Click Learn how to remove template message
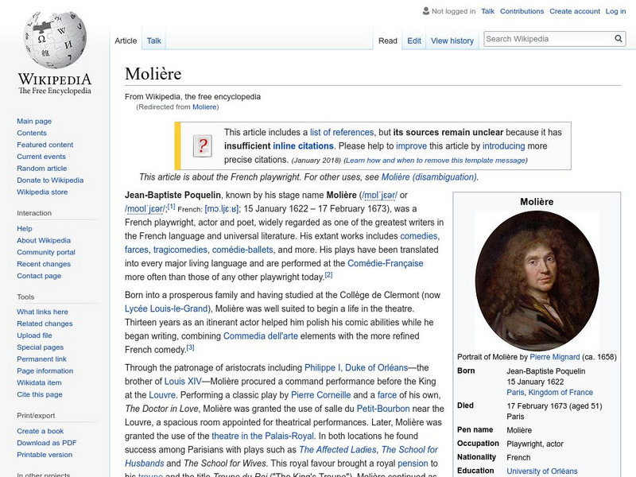636x477 pixels. click(435, 161)
